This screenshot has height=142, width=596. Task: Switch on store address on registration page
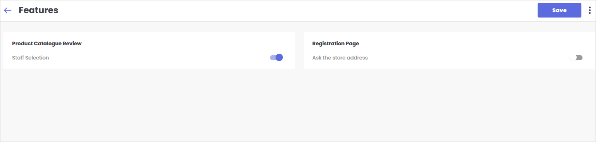(x=576, y=58)
